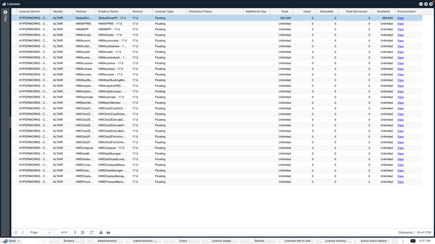Export the license list using the download icon

[x=102, y=232]
